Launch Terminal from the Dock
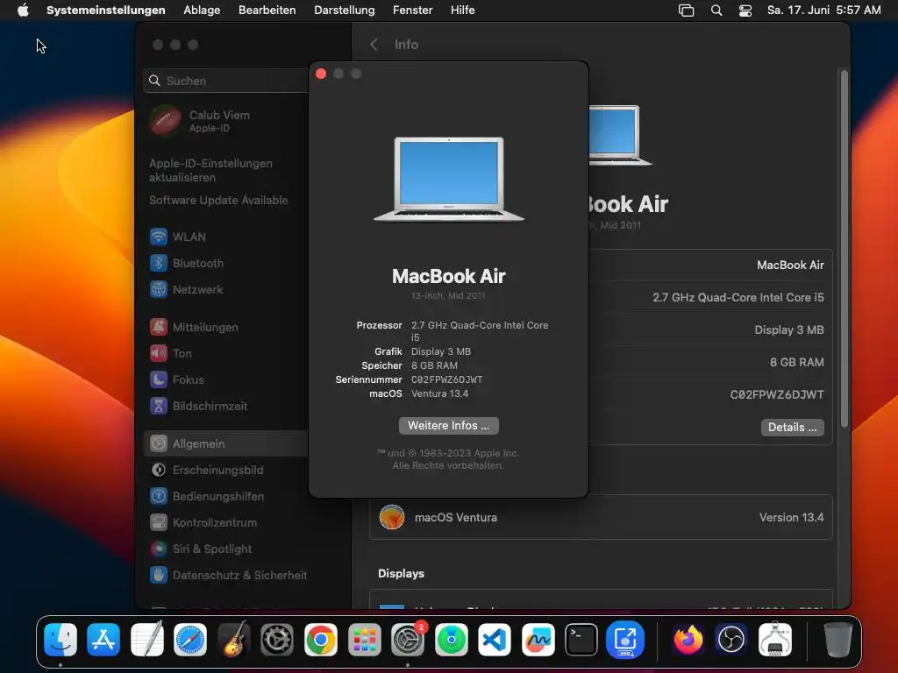 click(581, 639)
